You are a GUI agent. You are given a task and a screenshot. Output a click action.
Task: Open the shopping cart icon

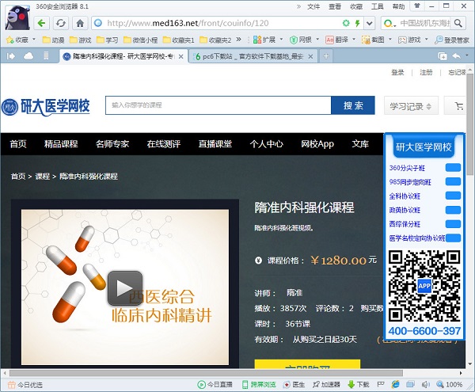coord(459,106)
